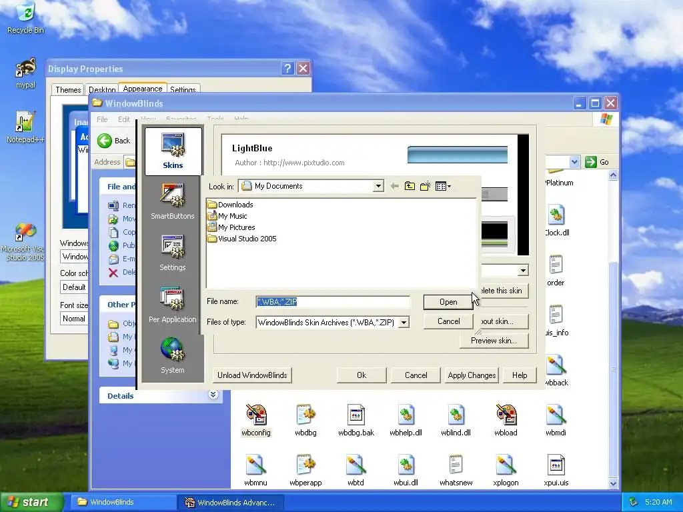683x512 pixels.
Task: Click Preview skin button
Action: [x=494, y=341]
